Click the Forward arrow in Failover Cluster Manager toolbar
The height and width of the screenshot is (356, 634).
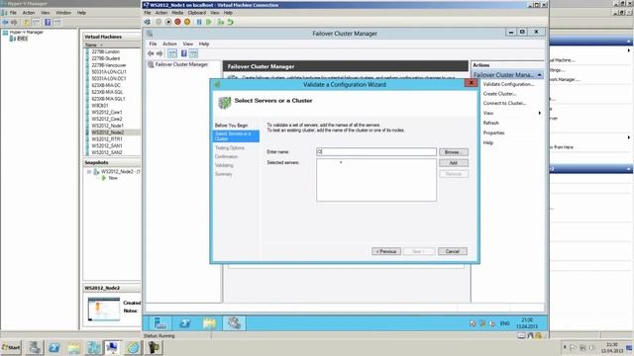(159, 53)
